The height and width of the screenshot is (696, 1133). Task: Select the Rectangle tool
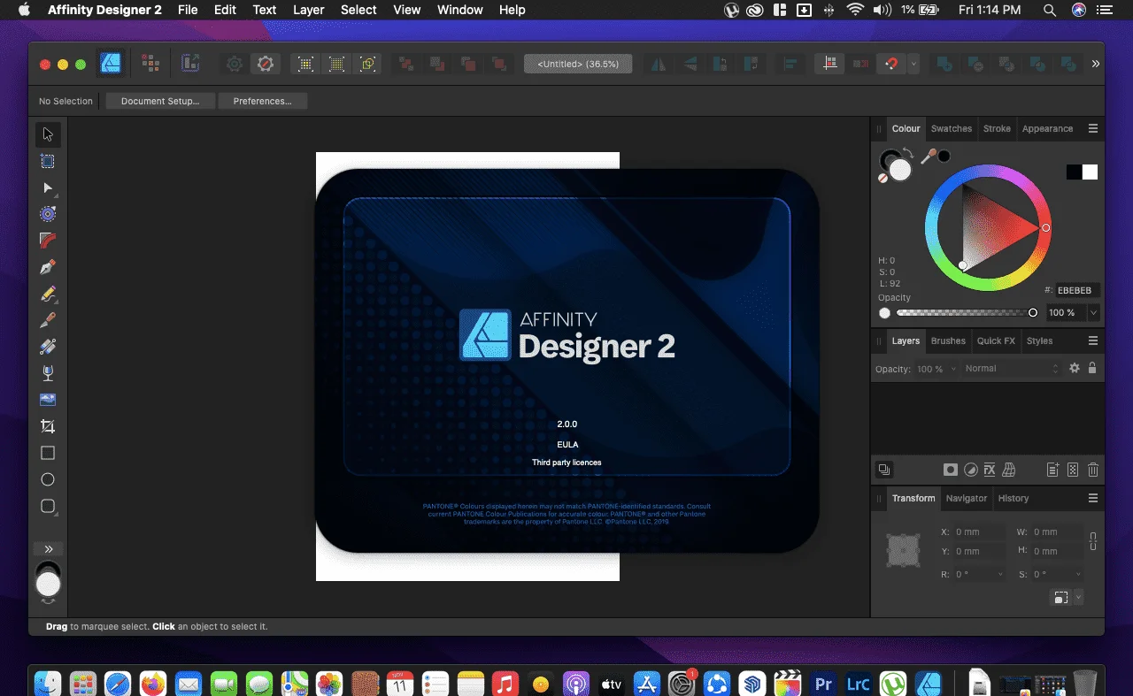click(x=48, y=453)
